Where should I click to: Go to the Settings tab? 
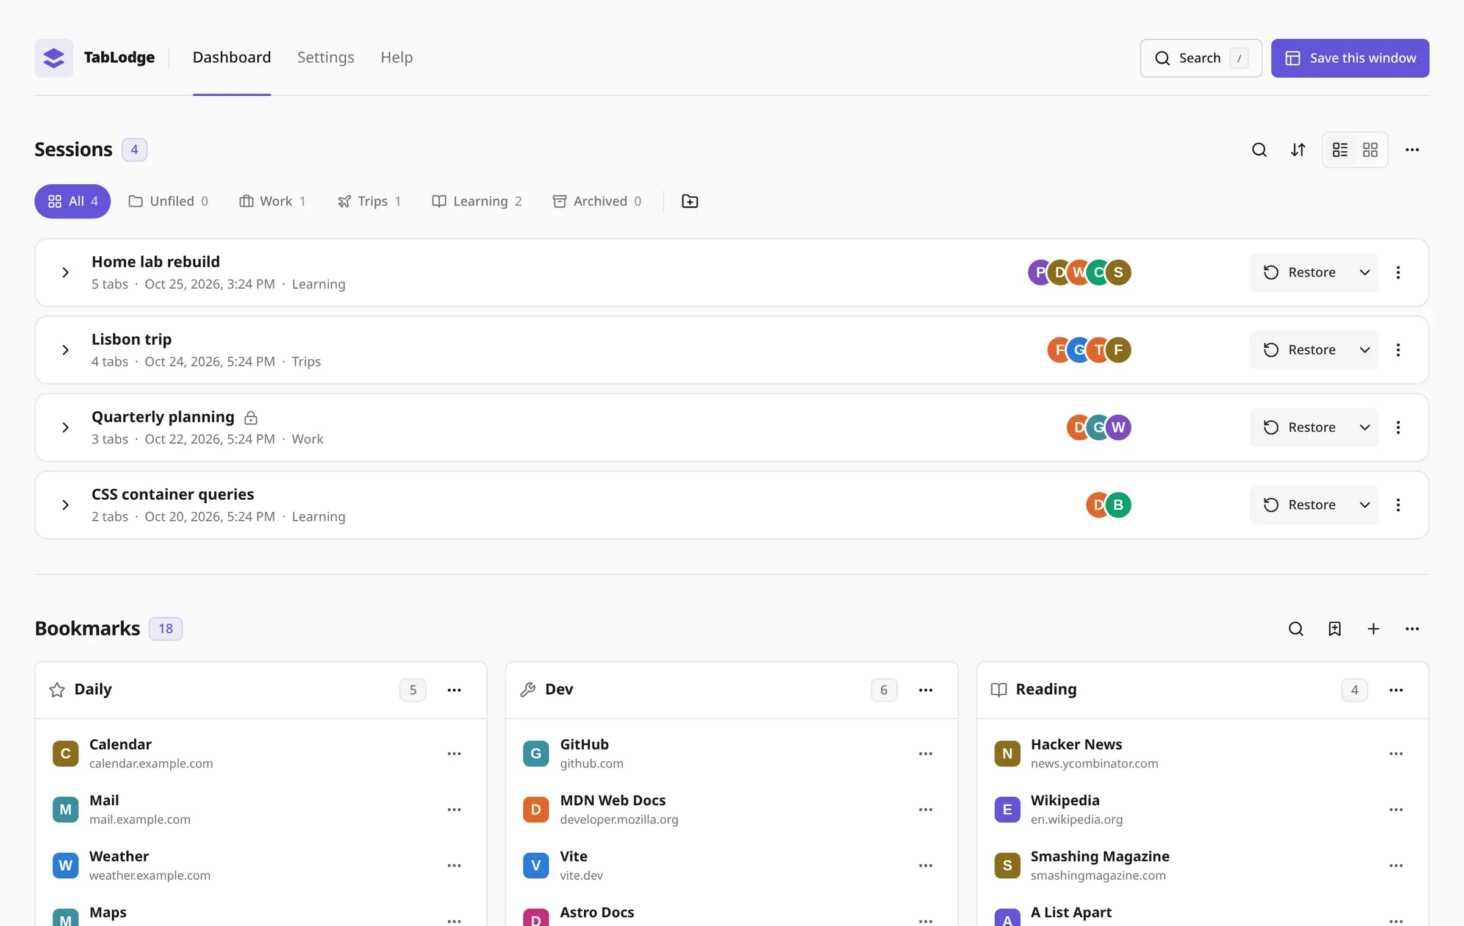tap(326, 57)
